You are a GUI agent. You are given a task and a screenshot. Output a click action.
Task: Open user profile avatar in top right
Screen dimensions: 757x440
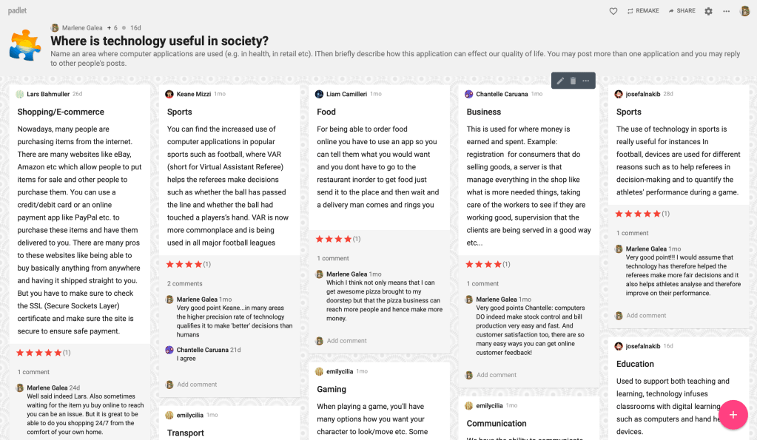pos(744,11)
